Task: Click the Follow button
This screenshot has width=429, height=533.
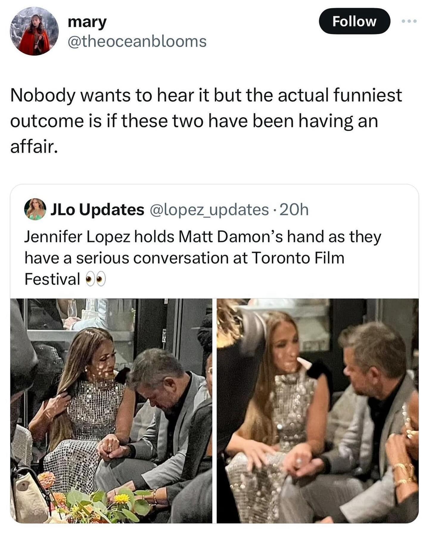Action: pyautogui.click(x=354, y=21)
